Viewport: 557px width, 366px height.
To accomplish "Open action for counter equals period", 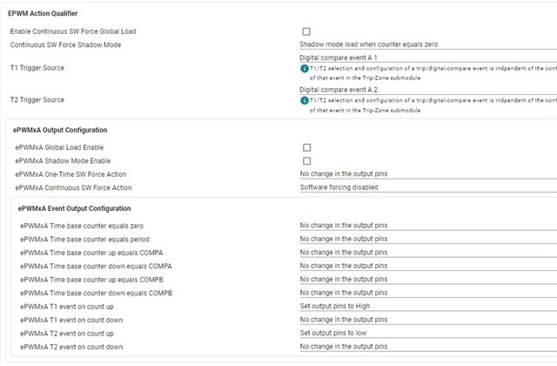I will pos(426,239).
